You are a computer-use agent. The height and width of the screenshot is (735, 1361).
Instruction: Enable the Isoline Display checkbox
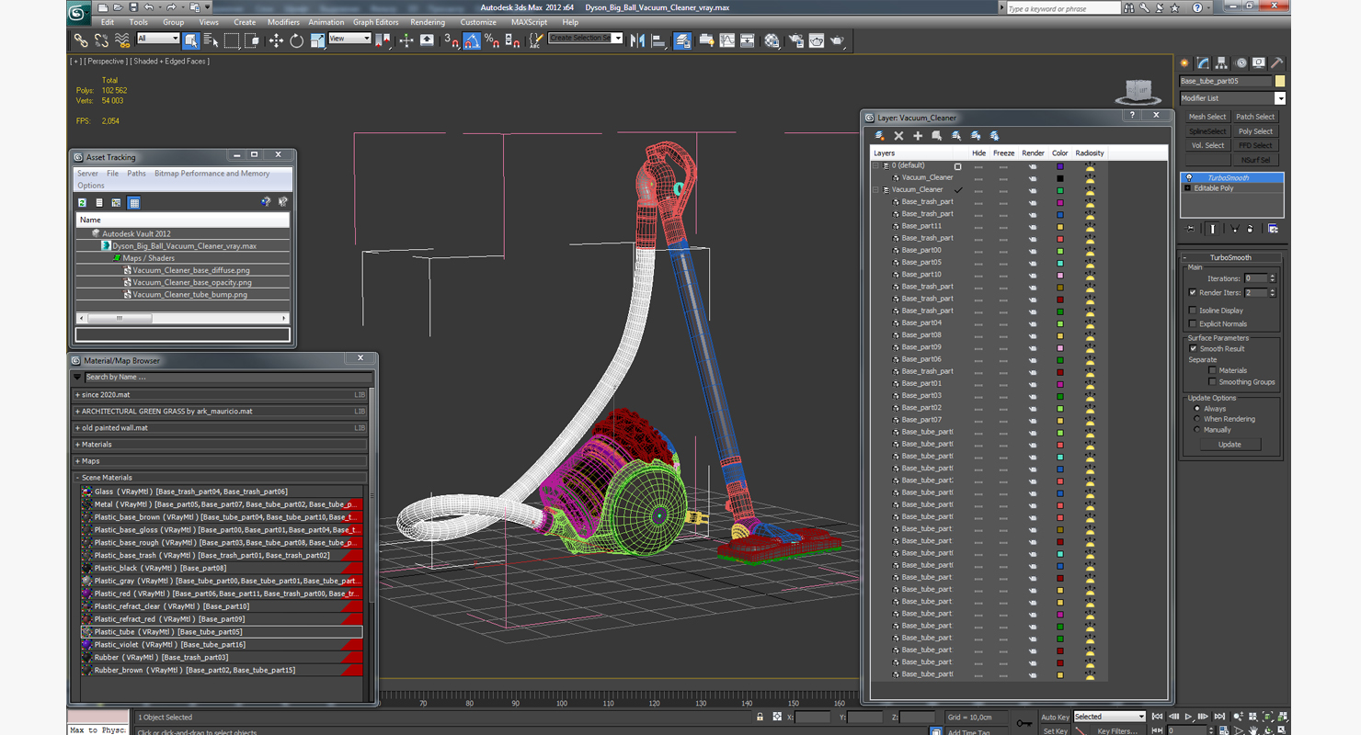coord(1193,311)
